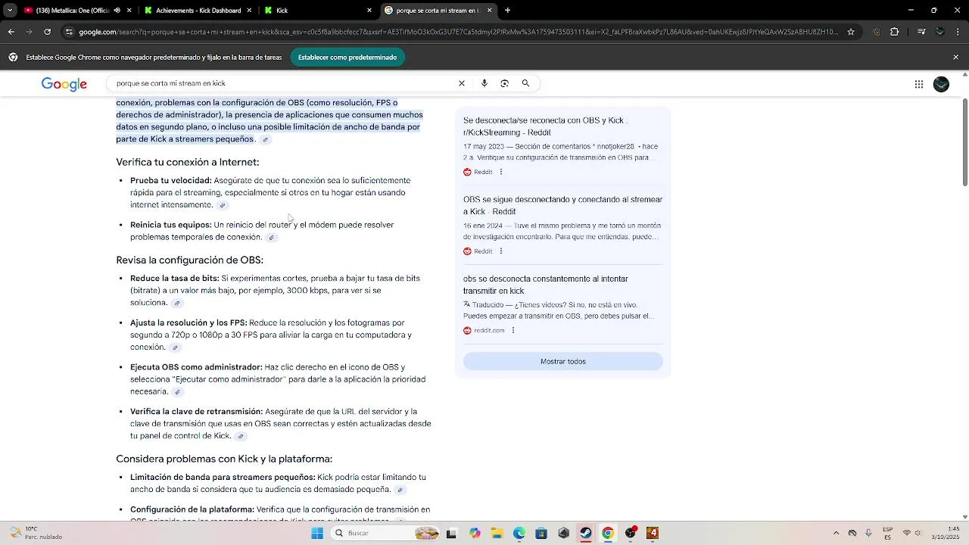Screen dimensions: 969x545
Task: Open the site information icon in address bar
Action: [69, 32]
